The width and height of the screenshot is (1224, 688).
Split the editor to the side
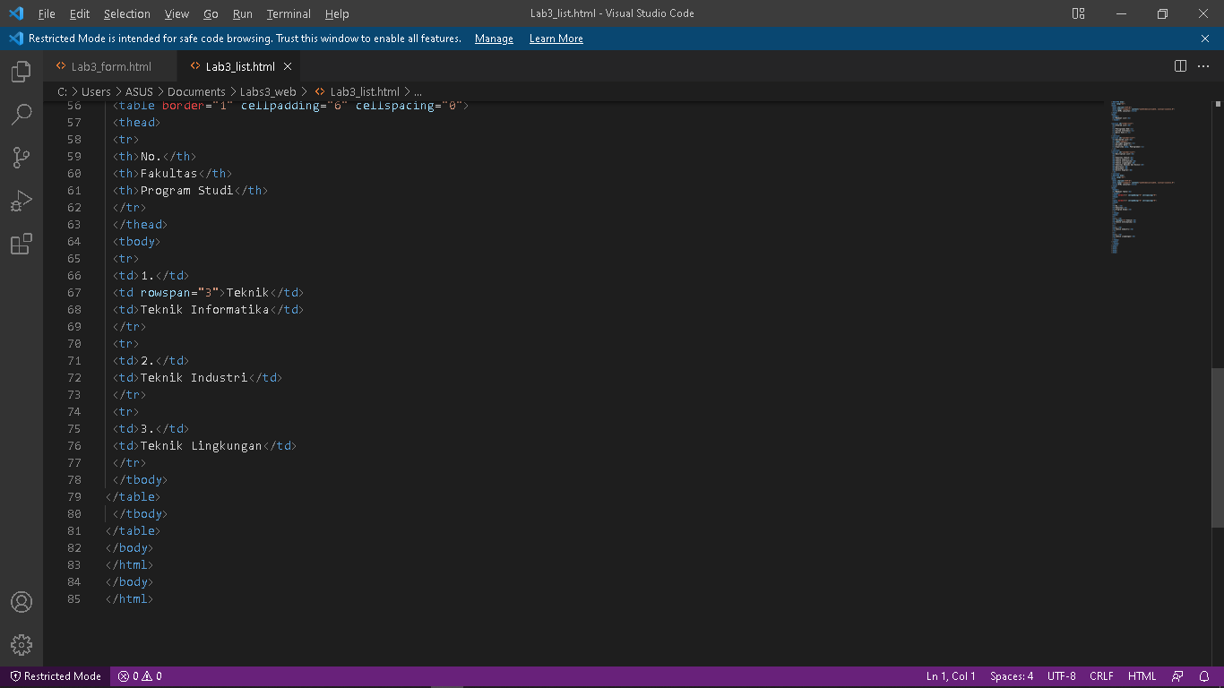point(1180,65)
